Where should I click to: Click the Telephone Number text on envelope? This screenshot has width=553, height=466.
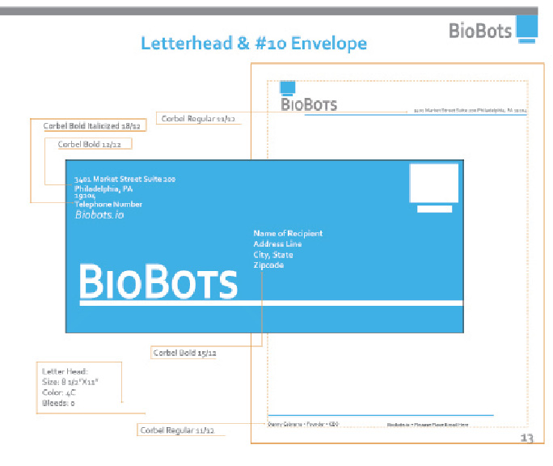coord(108,204)
